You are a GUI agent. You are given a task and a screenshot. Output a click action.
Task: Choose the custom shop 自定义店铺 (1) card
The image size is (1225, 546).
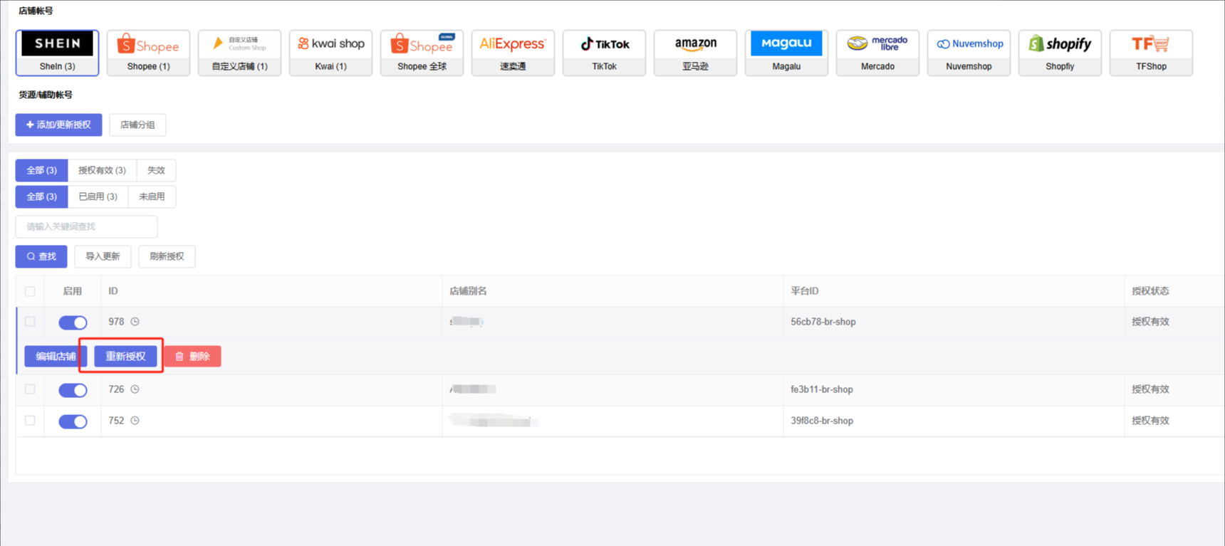point(239,53)
